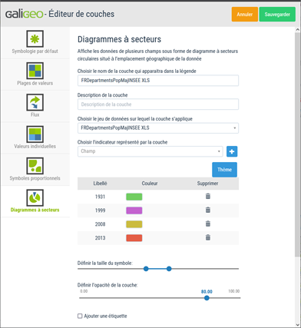The height and width of the screenshot is (328, 301).
Task: Click the Libellé column header
Action: [x=100, y=184]
